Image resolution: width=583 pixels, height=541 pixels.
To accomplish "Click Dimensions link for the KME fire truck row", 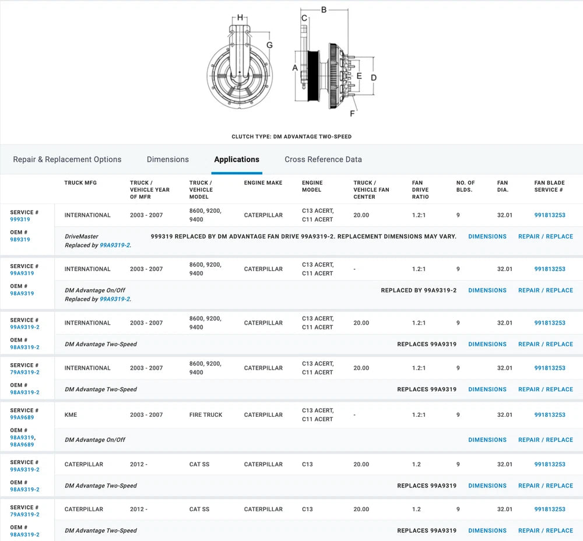I will click(487, 440).
